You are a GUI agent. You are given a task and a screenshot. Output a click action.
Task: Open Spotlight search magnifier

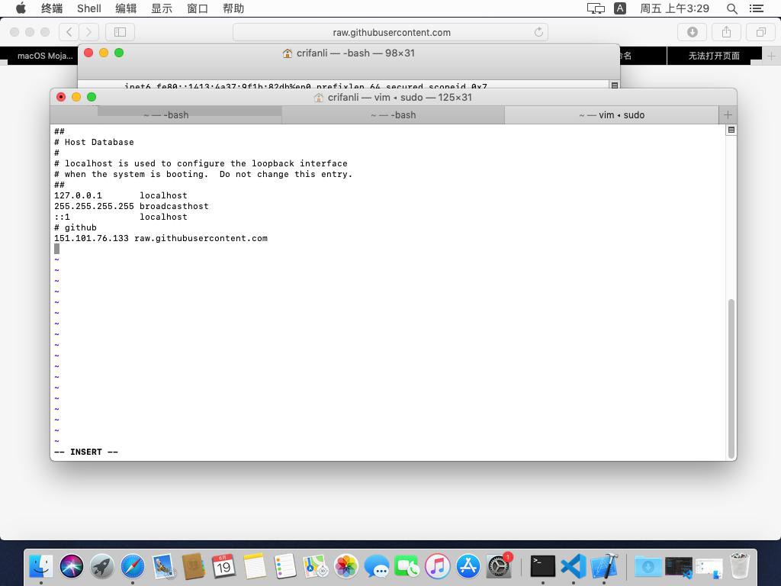click(731, 8)
